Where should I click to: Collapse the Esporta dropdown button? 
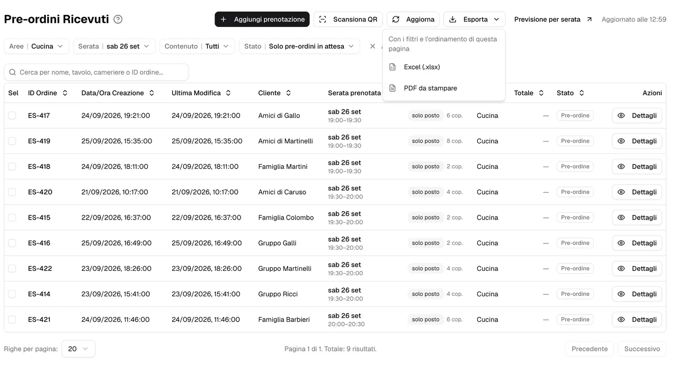click(475, 20)
